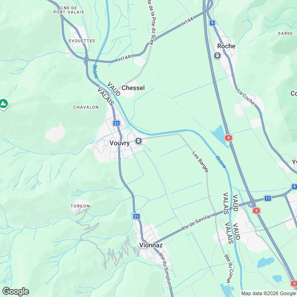Select the Chessel village label
Viewport: 297px width, 297px height.
tap(133, 88)
